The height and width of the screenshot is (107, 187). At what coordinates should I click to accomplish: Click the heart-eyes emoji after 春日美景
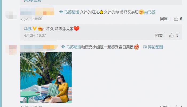tap(137, 47)
